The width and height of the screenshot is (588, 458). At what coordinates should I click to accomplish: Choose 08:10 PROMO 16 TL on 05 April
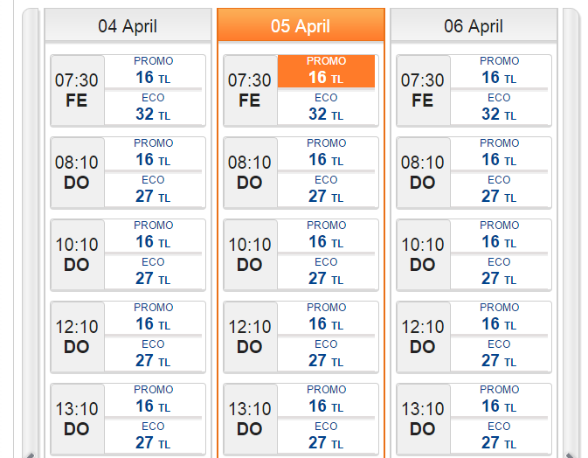click(326, 153)
